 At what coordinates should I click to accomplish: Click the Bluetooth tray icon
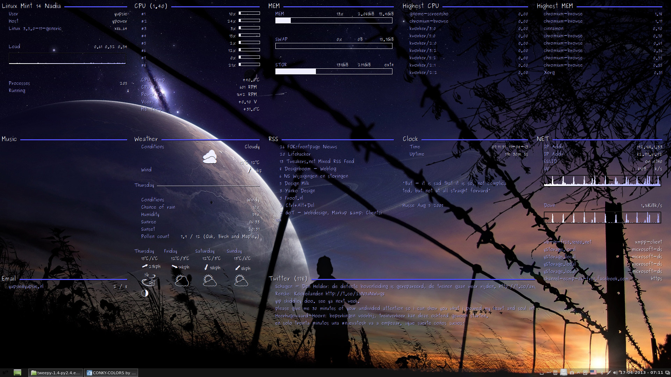coord(601,372)
